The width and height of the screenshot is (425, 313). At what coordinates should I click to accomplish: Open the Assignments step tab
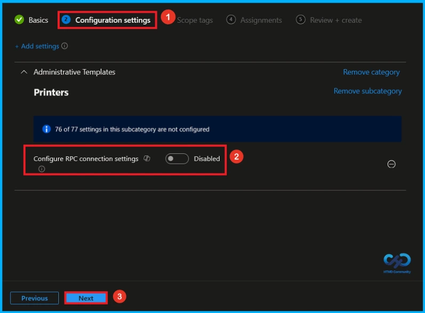point(254,20)
